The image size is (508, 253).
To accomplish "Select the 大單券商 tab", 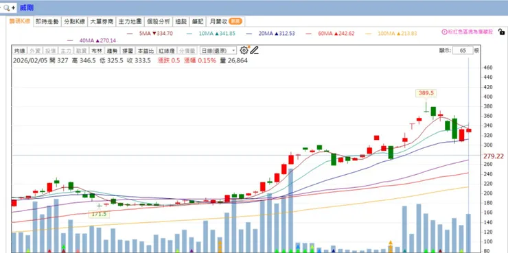I will 102,22.
